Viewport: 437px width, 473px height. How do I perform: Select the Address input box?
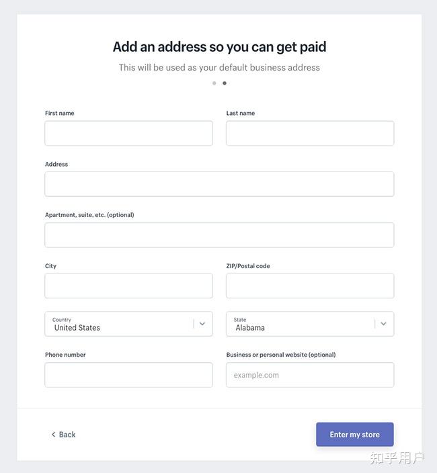coord(219,184)
